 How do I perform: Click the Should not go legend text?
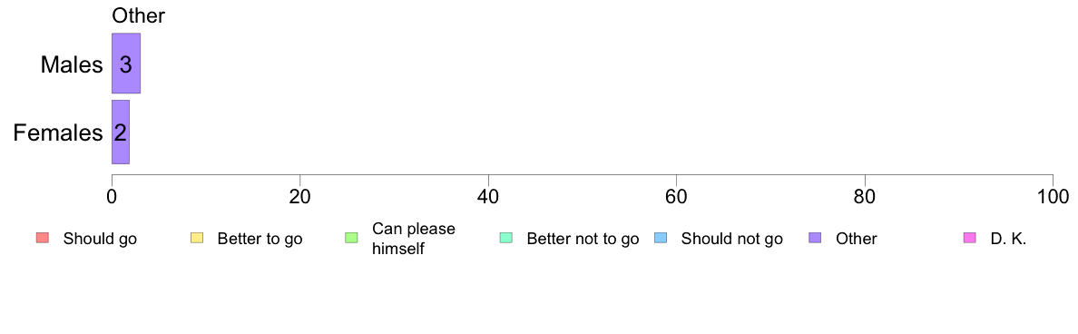pos(732,240)
